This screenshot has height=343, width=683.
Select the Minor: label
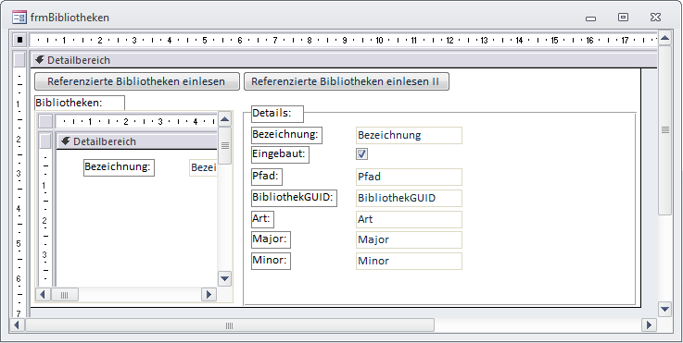point(271,261)
